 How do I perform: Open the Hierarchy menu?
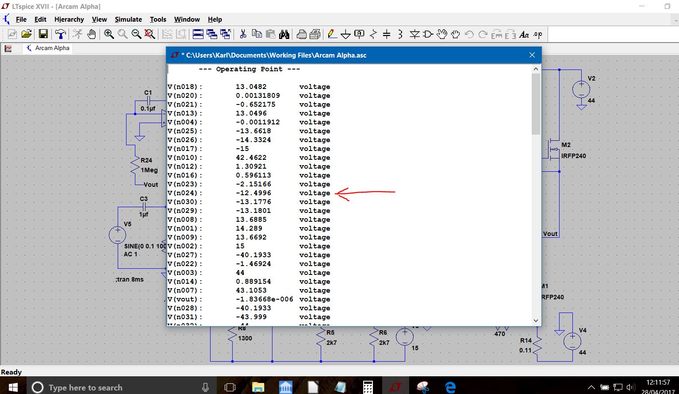(69, 19)
